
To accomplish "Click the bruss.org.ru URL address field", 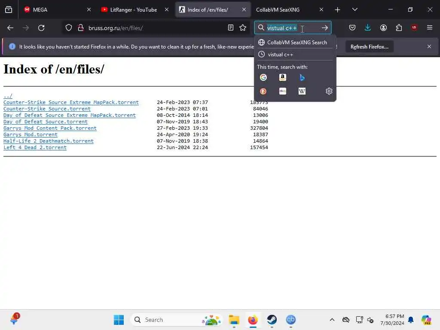I will pos(156,28).
